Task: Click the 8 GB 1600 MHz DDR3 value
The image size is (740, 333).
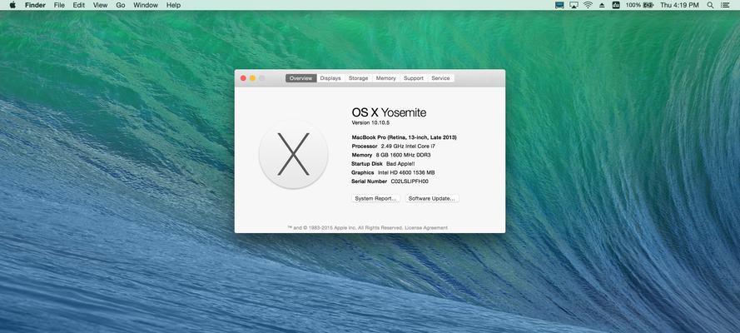Action: [x=403, y=155]
